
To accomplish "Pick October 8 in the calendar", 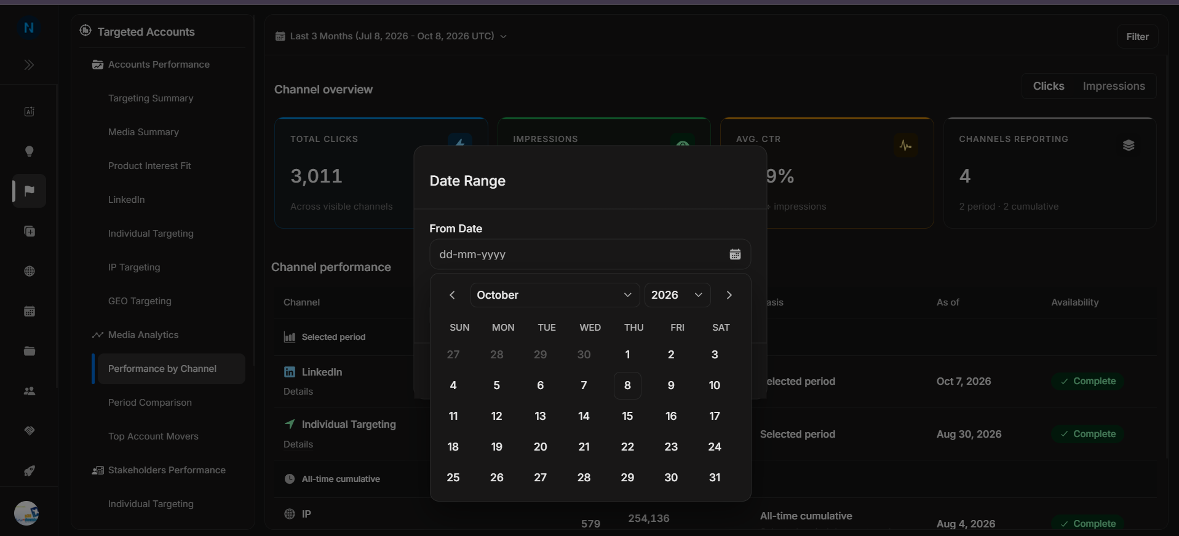I will (627, 385).
